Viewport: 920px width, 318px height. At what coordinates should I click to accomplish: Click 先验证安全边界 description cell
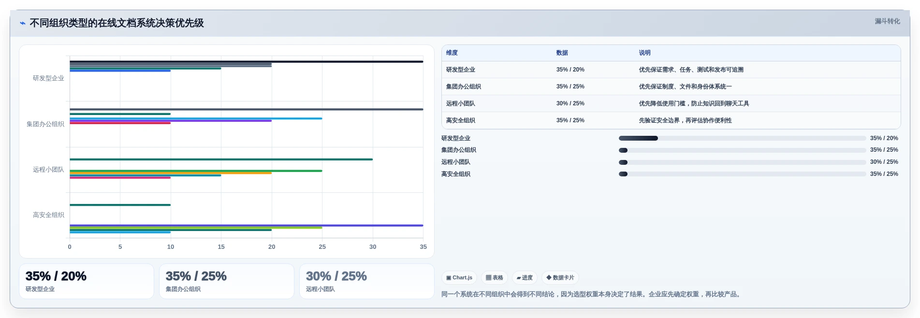click(x=686, y=120)
